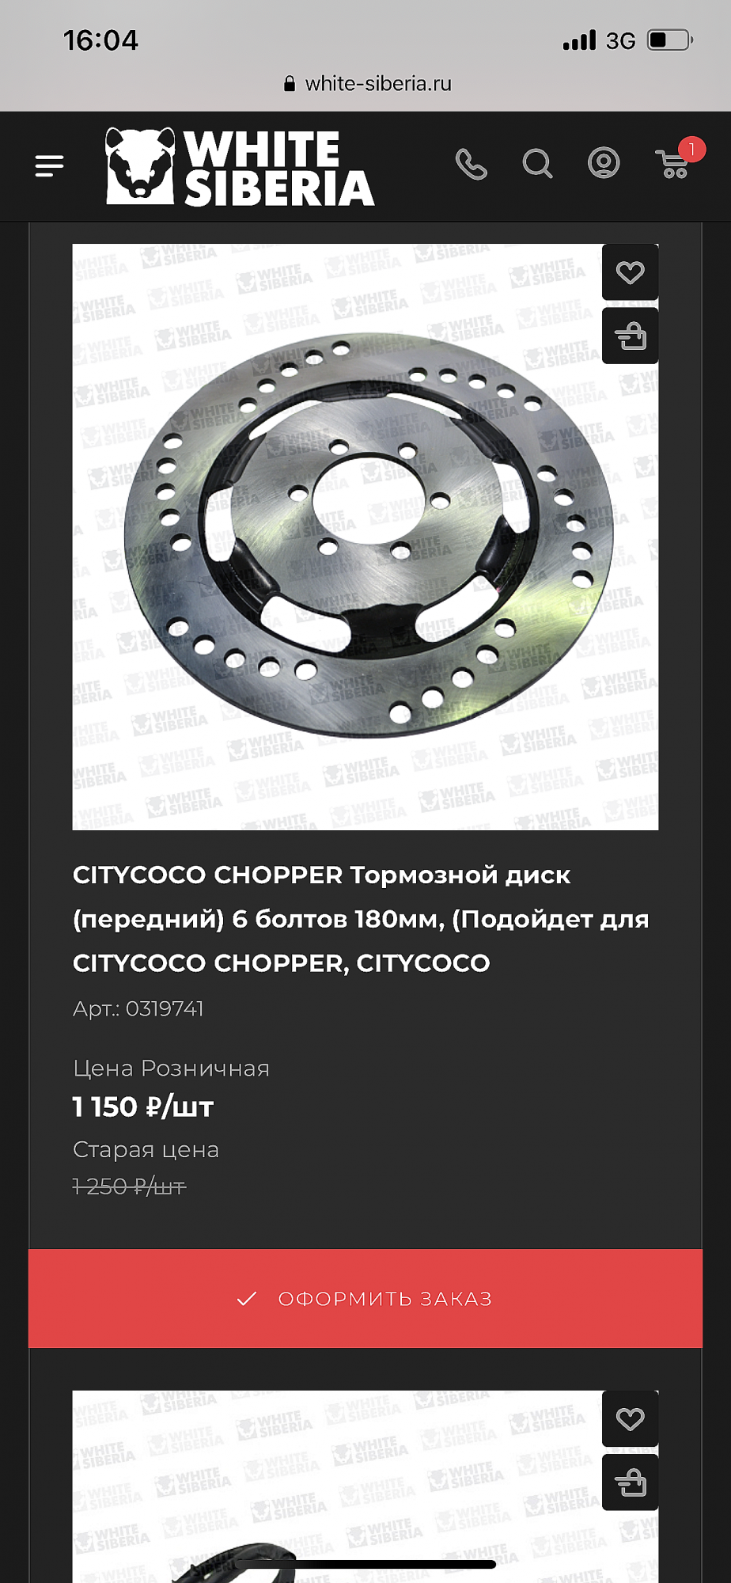The image size is (731, 1583).
Task: Add second product to cart icon
Action: pyautogui.click(x=630, y=1482)
